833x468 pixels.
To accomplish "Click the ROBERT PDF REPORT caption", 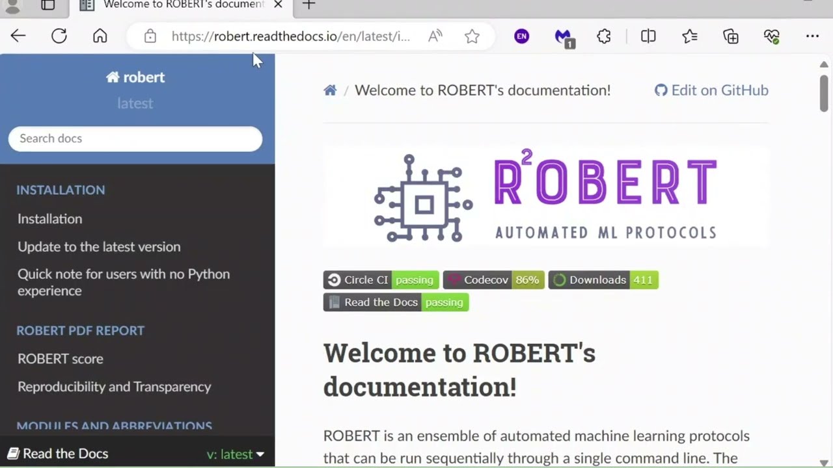I will (80, 330).
